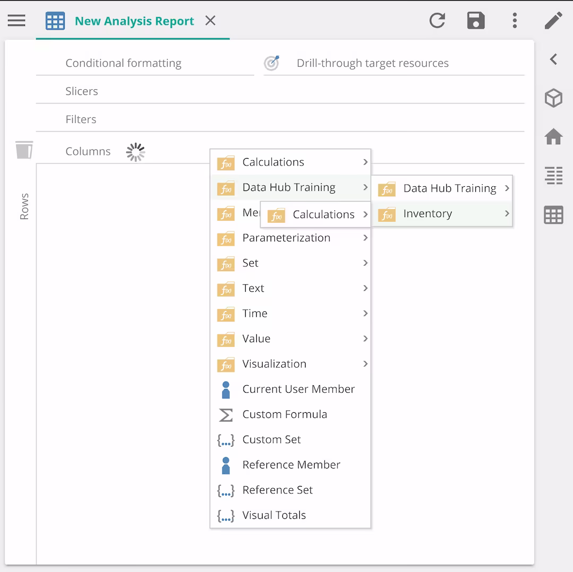The image size is (573, 572).
Task: Expand the Visualization folder submenu
Action: (x=365, y=363)
